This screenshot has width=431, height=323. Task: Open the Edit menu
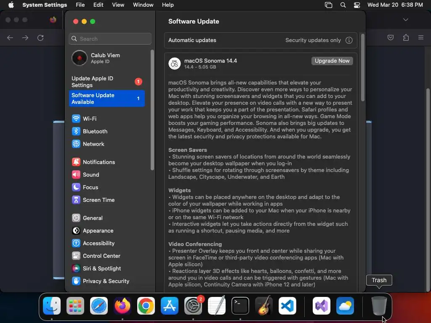pyautogui.click(x=98, y=5)
